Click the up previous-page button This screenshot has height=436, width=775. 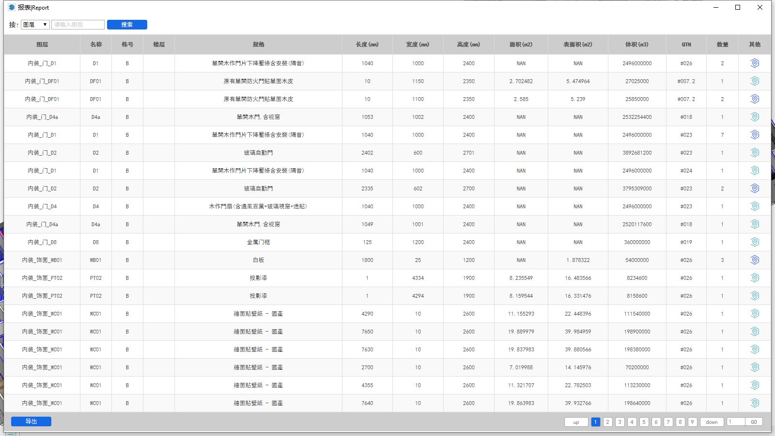pyautogui.click(x=576, y=422)
